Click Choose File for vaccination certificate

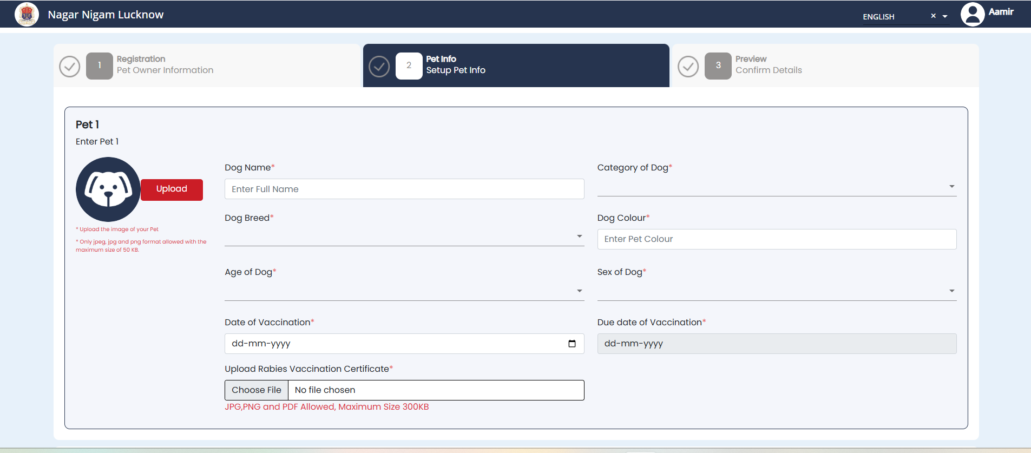pyautogui.click(x=257, y=390)
